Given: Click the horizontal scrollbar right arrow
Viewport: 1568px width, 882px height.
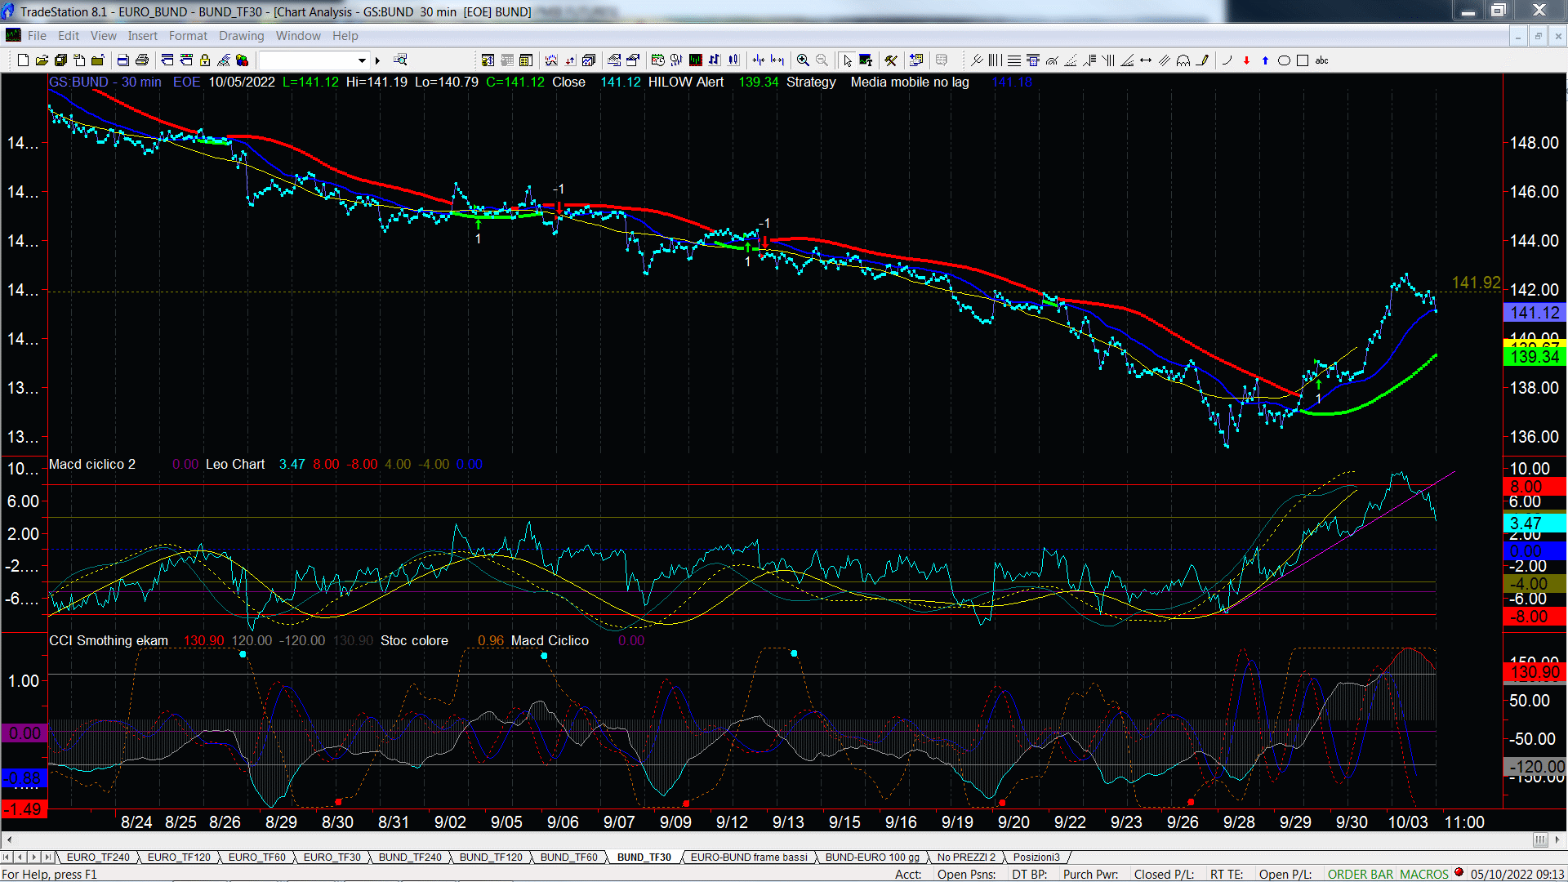Looking at the screenshot, I should 1558,840.
